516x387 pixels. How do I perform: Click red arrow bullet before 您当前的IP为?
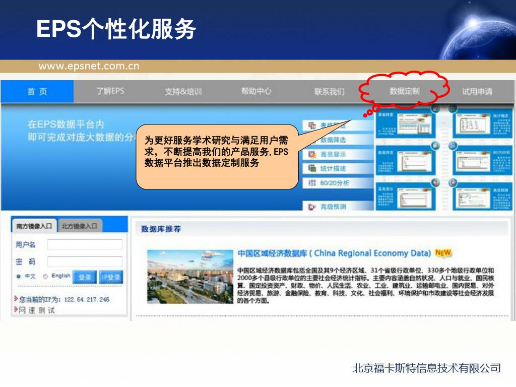coord(16,298)
